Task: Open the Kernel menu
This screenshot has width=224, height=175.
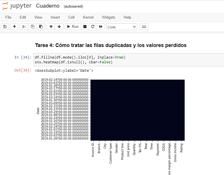Action: pos(88,17)
